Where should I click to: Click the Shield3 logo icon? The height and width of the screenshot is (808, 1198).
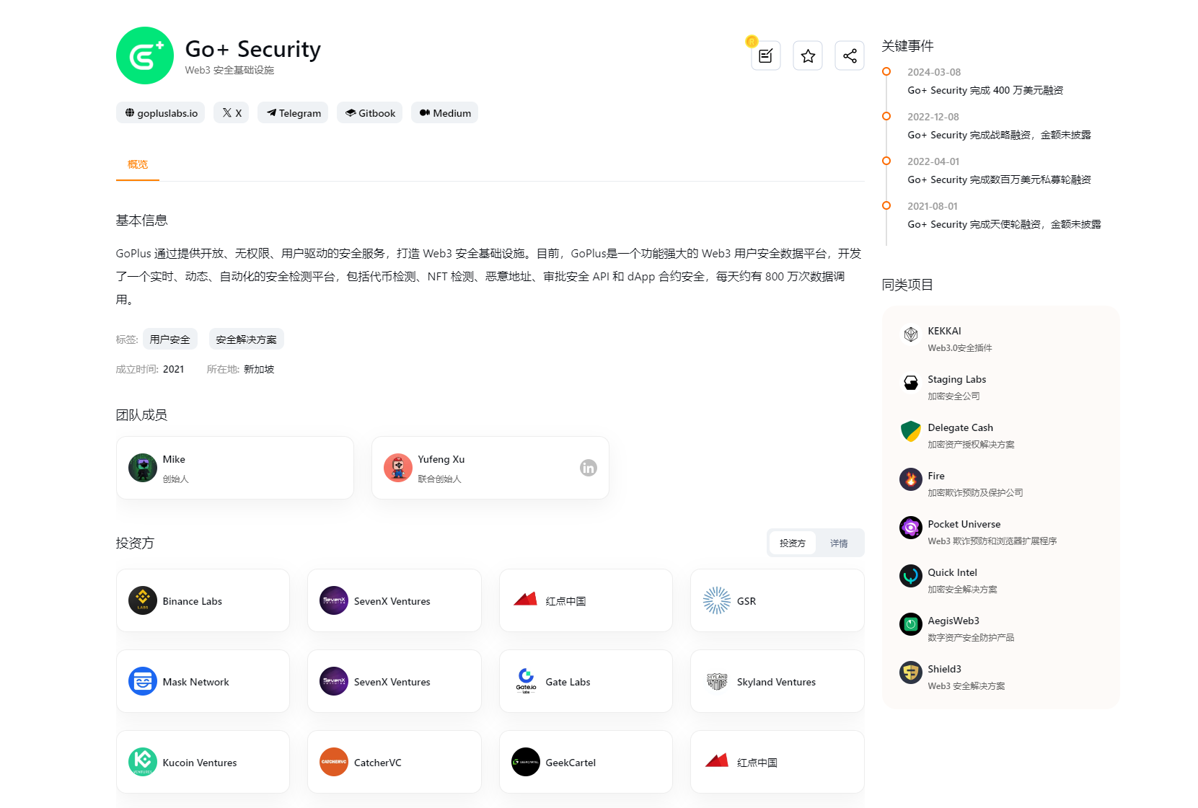pyautogui.click(x=911, y=672)
